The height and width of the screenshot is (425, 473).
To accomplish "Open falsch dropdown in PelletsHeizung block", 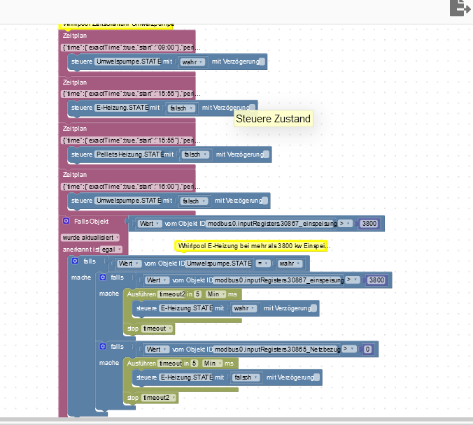I will coord(195,154).
